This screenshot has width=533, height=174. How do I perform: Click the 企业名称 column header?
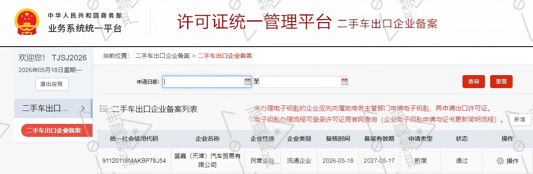(207, 139)
